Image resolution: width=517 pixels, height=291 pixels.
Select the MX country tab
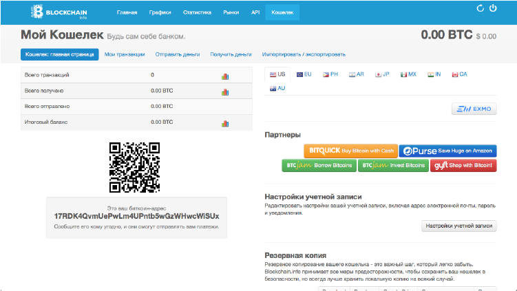click(408, 74)
